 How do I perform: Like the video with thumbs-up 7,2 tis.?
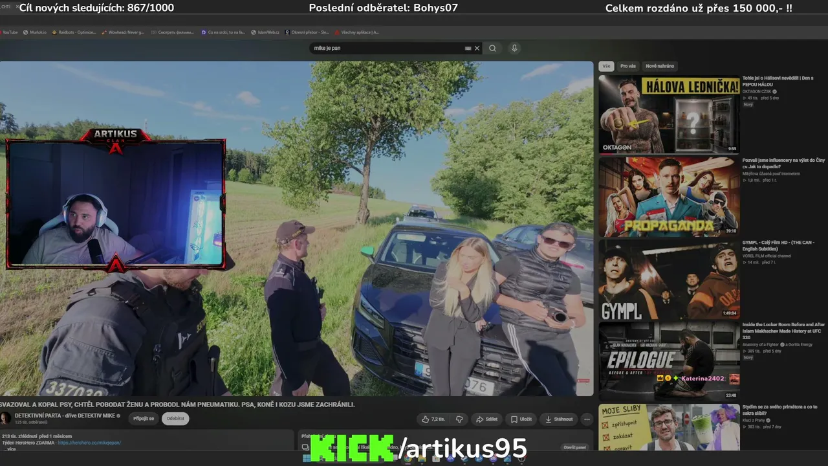[433, 419]
